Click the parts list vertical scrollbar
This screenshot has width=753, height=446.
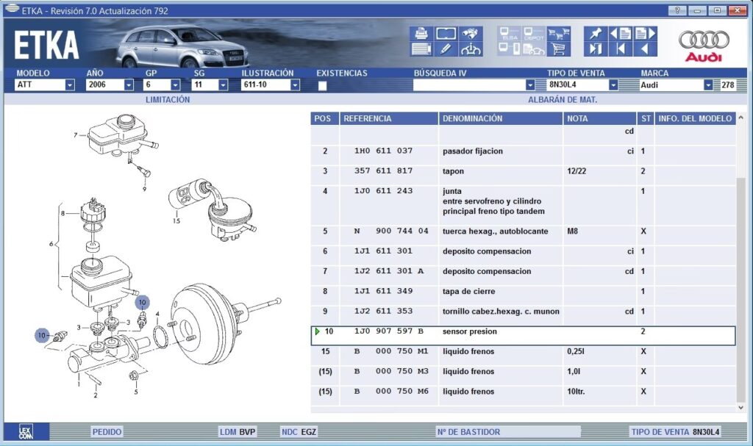pyautogui.click(x=741, y=257)
